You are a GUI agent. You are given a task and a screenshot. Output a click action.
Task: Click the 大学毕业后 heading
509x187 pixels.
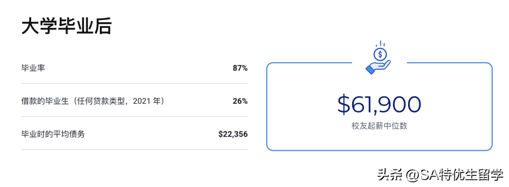tap(66, 27)
